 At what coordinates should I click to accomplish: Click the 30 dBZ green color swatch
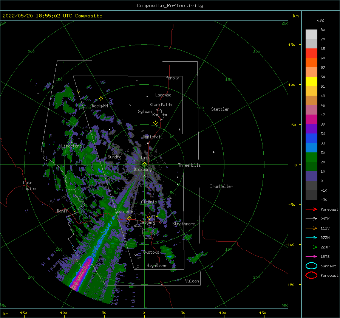(x=311, y=157)
